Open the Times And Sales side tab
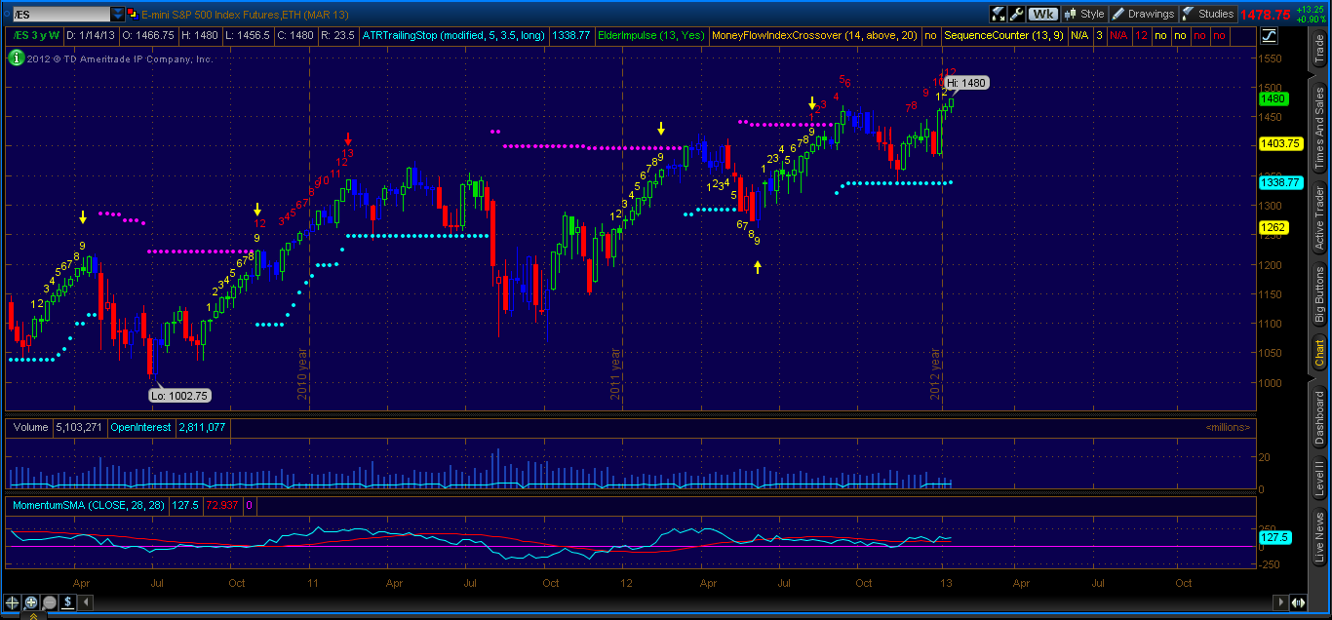Image resolution: width=1332 pixels, height=620 pixels. pos(1319,126)
